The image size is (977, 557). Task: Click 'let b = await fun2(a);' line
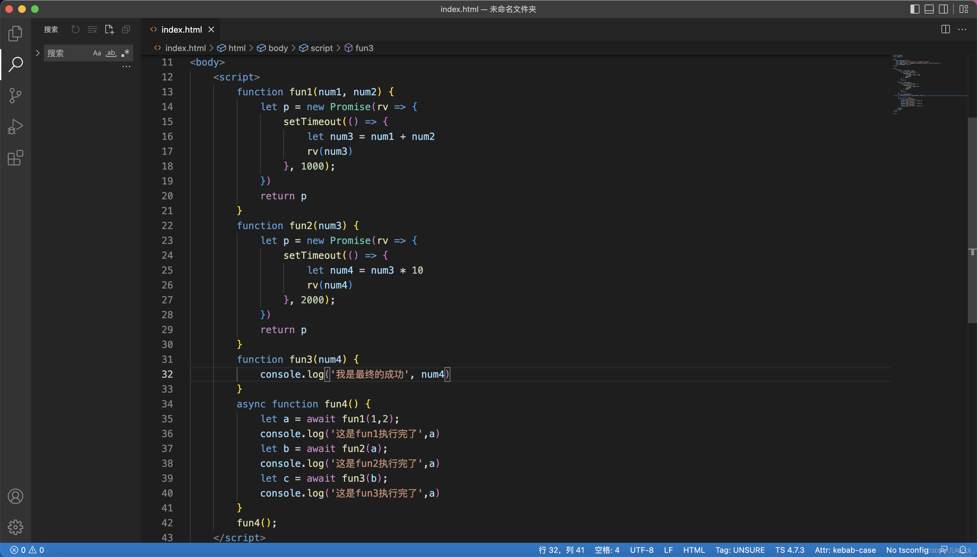point(324,448)
